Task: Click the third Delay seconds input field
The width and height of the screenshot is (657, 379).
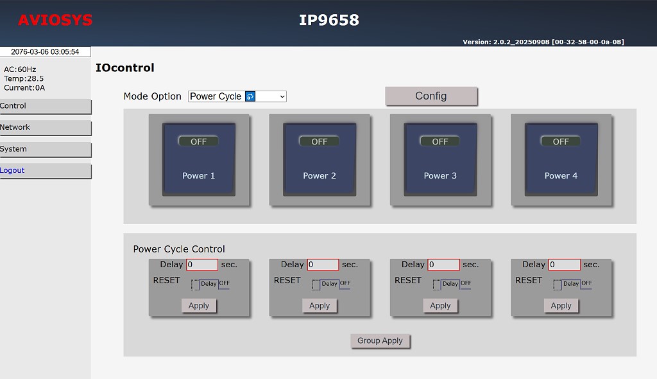Action: tap(443, 265)
